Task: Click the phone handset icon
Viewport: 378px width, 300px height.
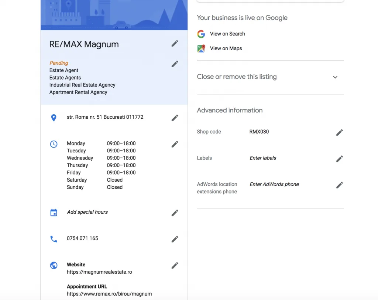Action: [x=54, y=239]
